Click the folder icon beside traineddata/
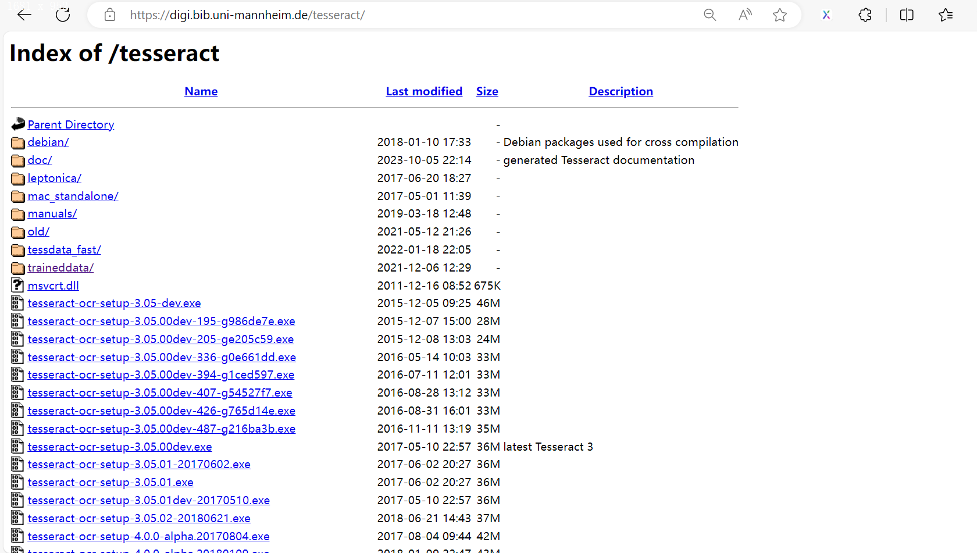This screenshot has width=977, height=553. (x=18, y=268)
